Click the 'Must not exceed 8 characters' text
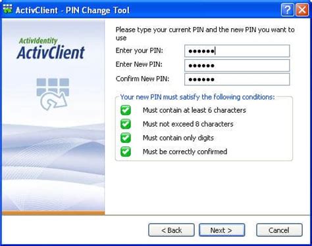Viewport: 312px width, 246px height. (x=188, y=124)
